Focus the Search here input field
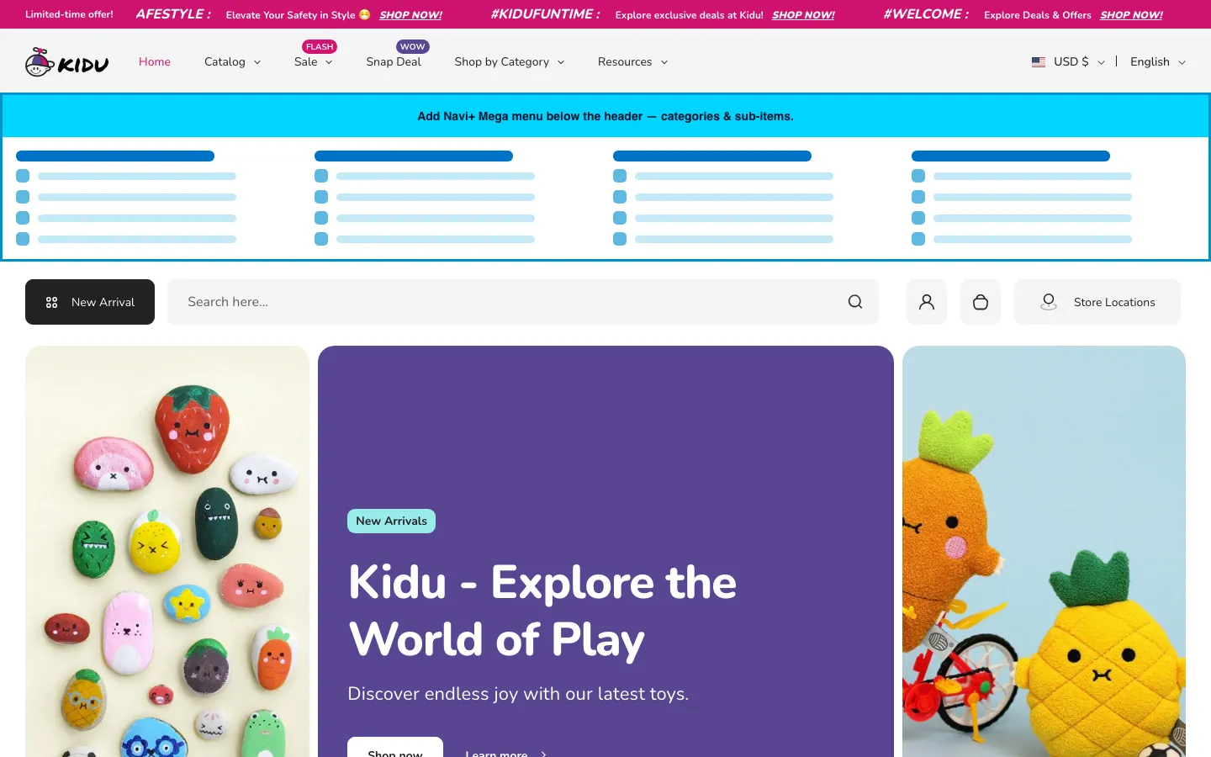Image resolution: width=1211 pixels, height=757 pixels. pyautogui.click(x=523, y=302)
